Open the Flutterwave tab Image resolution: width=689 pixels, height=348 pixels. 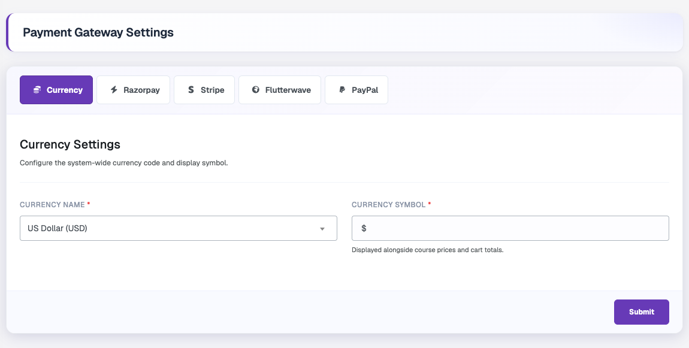pos(279,90)
